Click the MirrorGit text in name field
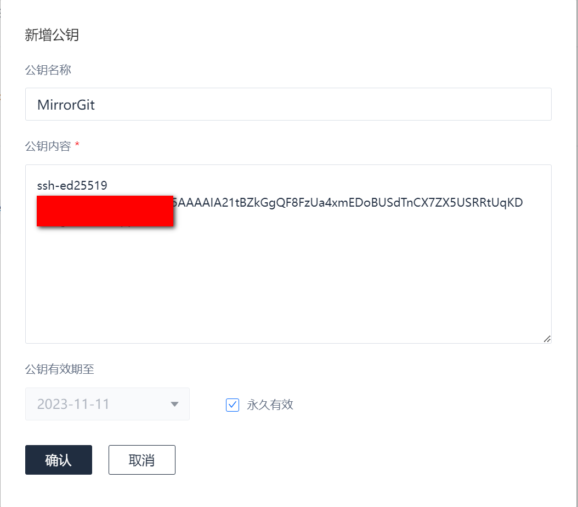 [66, 105]
